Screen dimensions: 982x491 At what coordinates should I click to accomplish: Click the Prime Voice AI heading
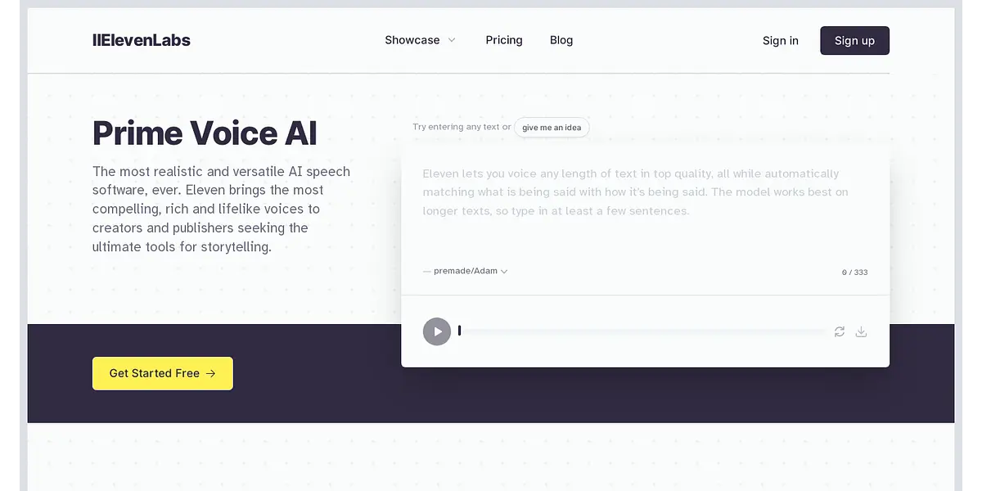205,133
